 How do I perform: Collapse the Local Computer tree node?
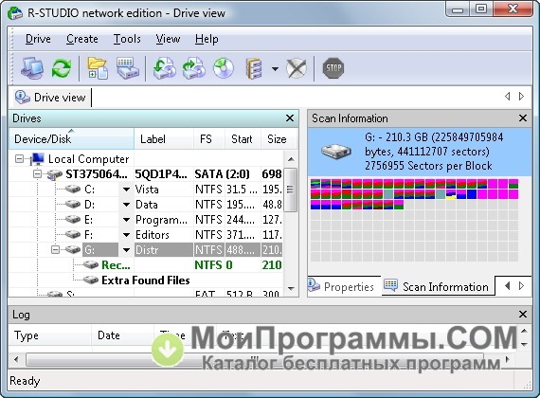pyautogui.click(x=20, y=159)
